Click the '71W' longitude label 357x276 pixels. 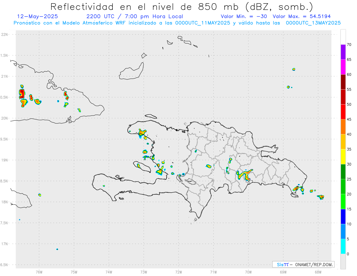213,272
